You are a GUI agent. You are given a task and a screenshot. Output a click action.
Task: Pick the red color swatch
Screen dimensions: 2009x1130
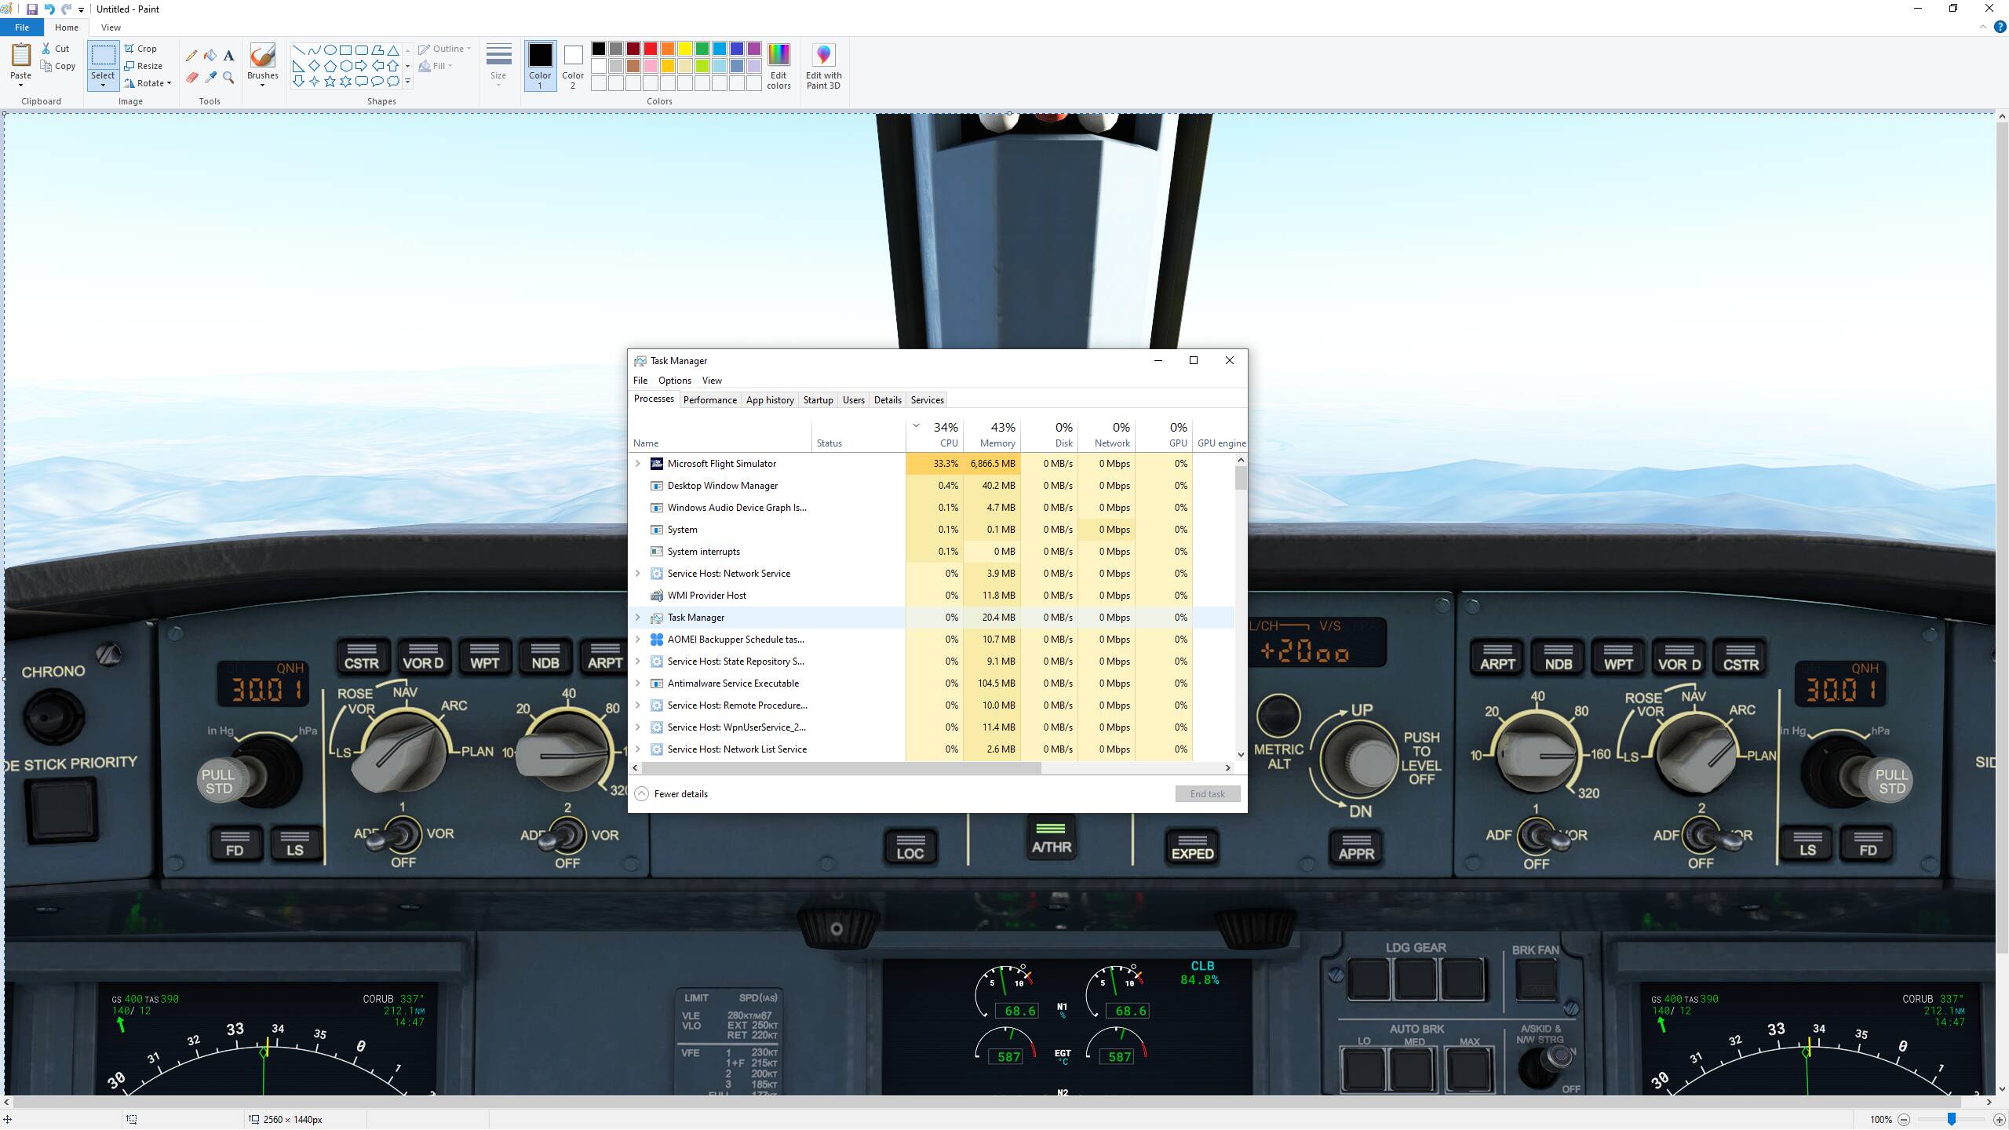point(651,49)
